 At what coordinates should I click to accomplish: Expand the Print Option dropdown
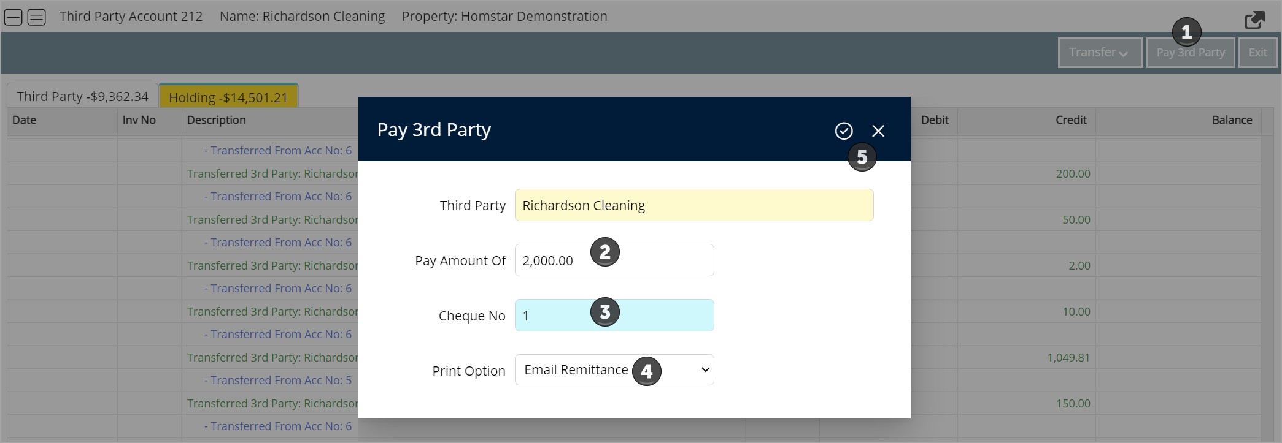coord(614,370)
